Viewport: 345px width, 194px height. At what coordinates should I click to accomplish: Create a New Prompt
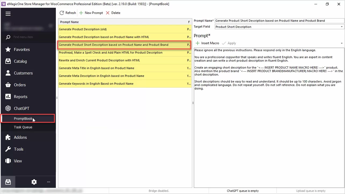[91, 13]
